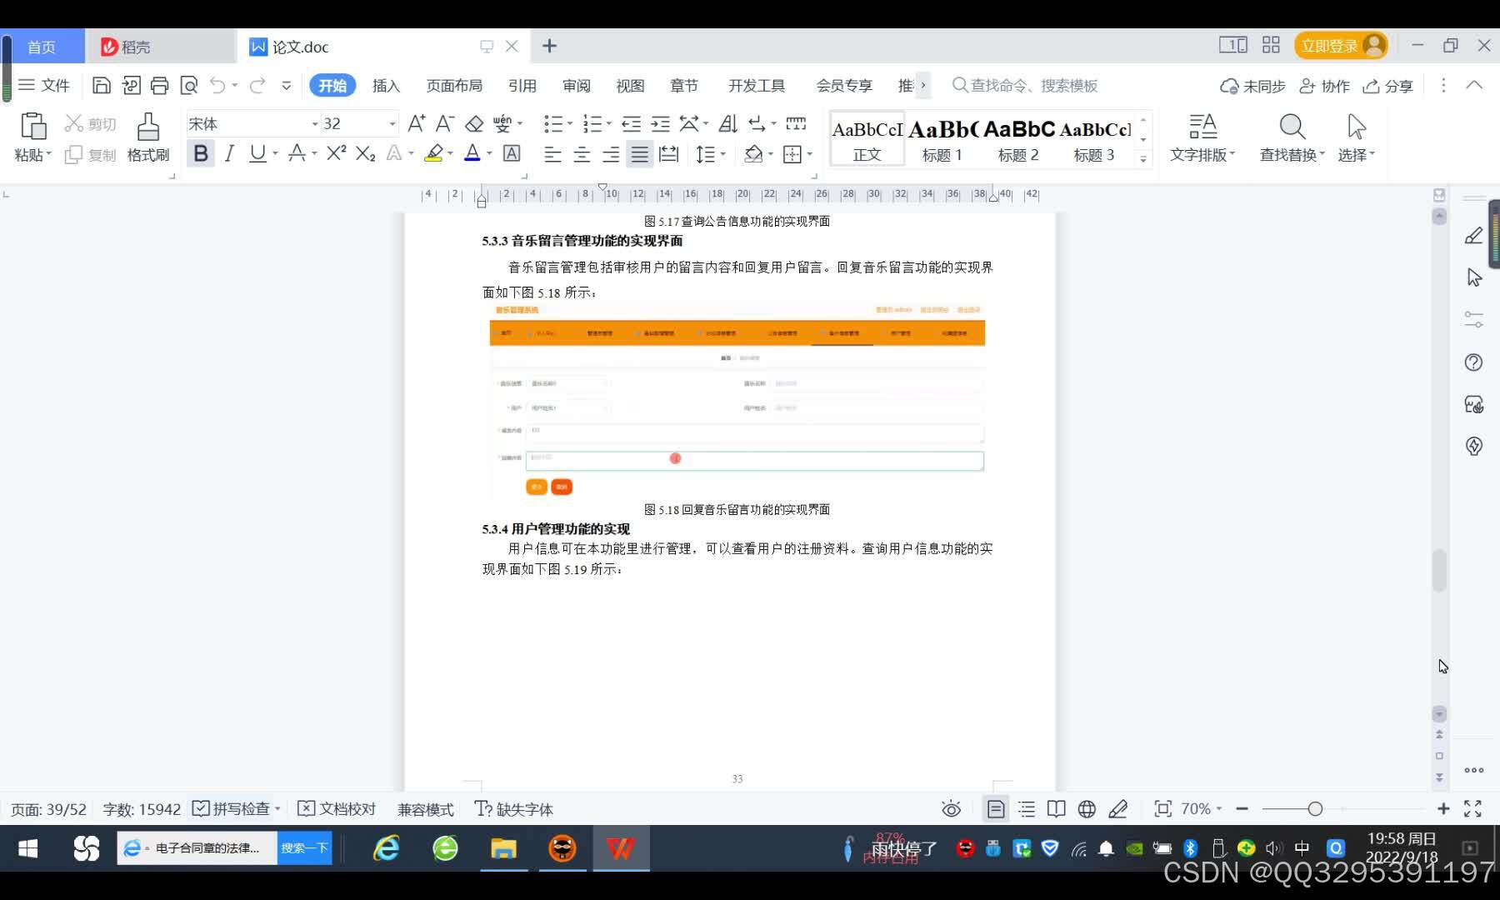The height and width of the screenshot is (900, 1500).
Task: Click the Collaborate (协作) button
Action: click(x=1324, y=86)
